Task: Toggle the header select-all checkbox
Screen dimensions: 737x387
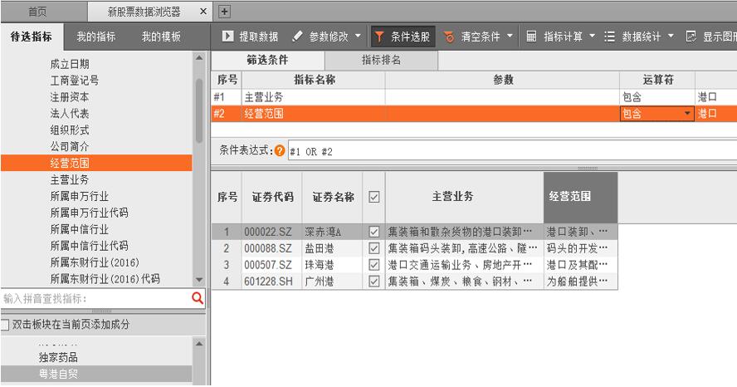Action: click(x=373, y=197)
